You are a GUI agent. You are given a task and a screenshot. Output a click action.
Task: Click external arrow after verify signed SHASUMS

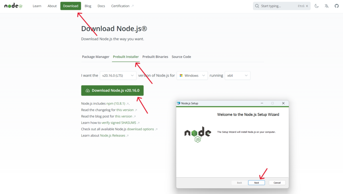[138, 123]
